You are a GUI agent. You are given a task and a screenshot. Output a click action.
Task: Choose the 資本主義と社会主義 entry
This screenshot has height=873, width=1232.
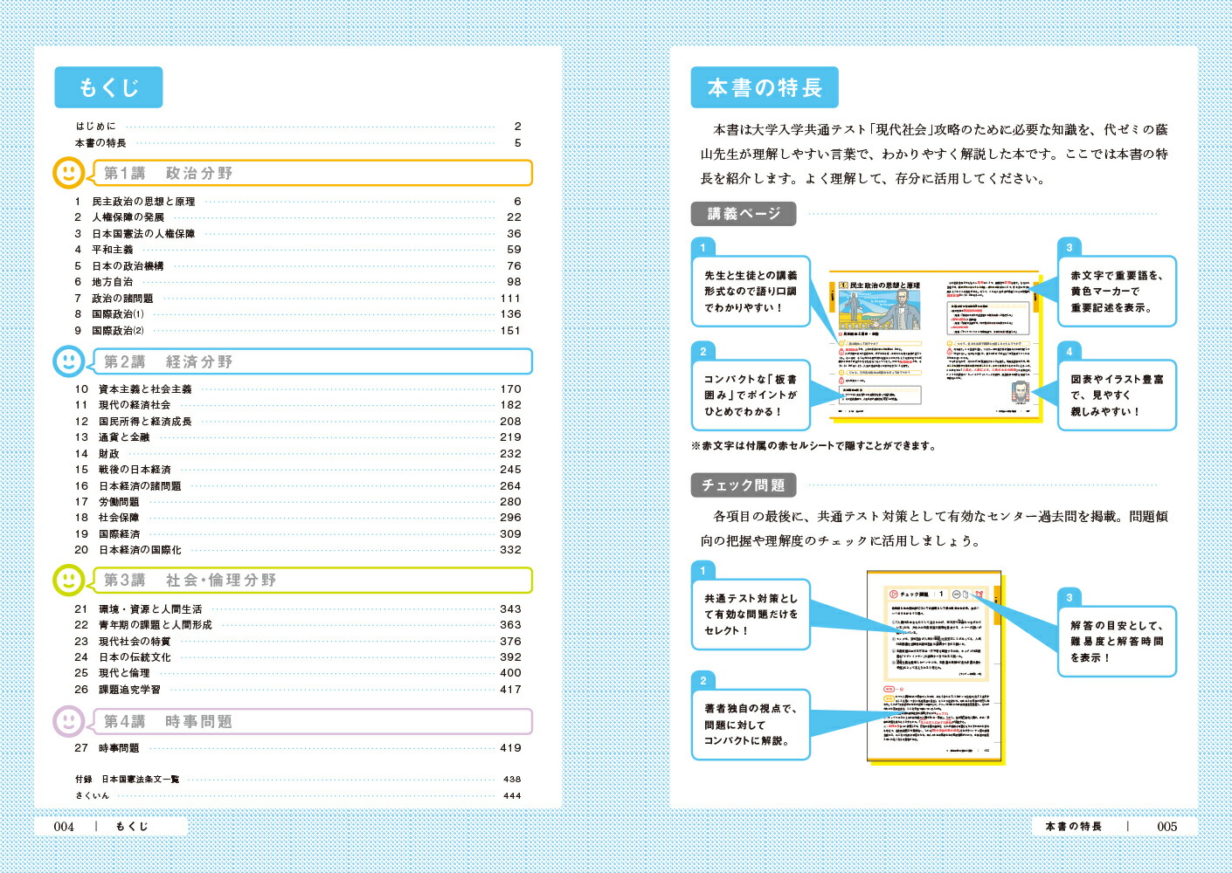(298, 389)
